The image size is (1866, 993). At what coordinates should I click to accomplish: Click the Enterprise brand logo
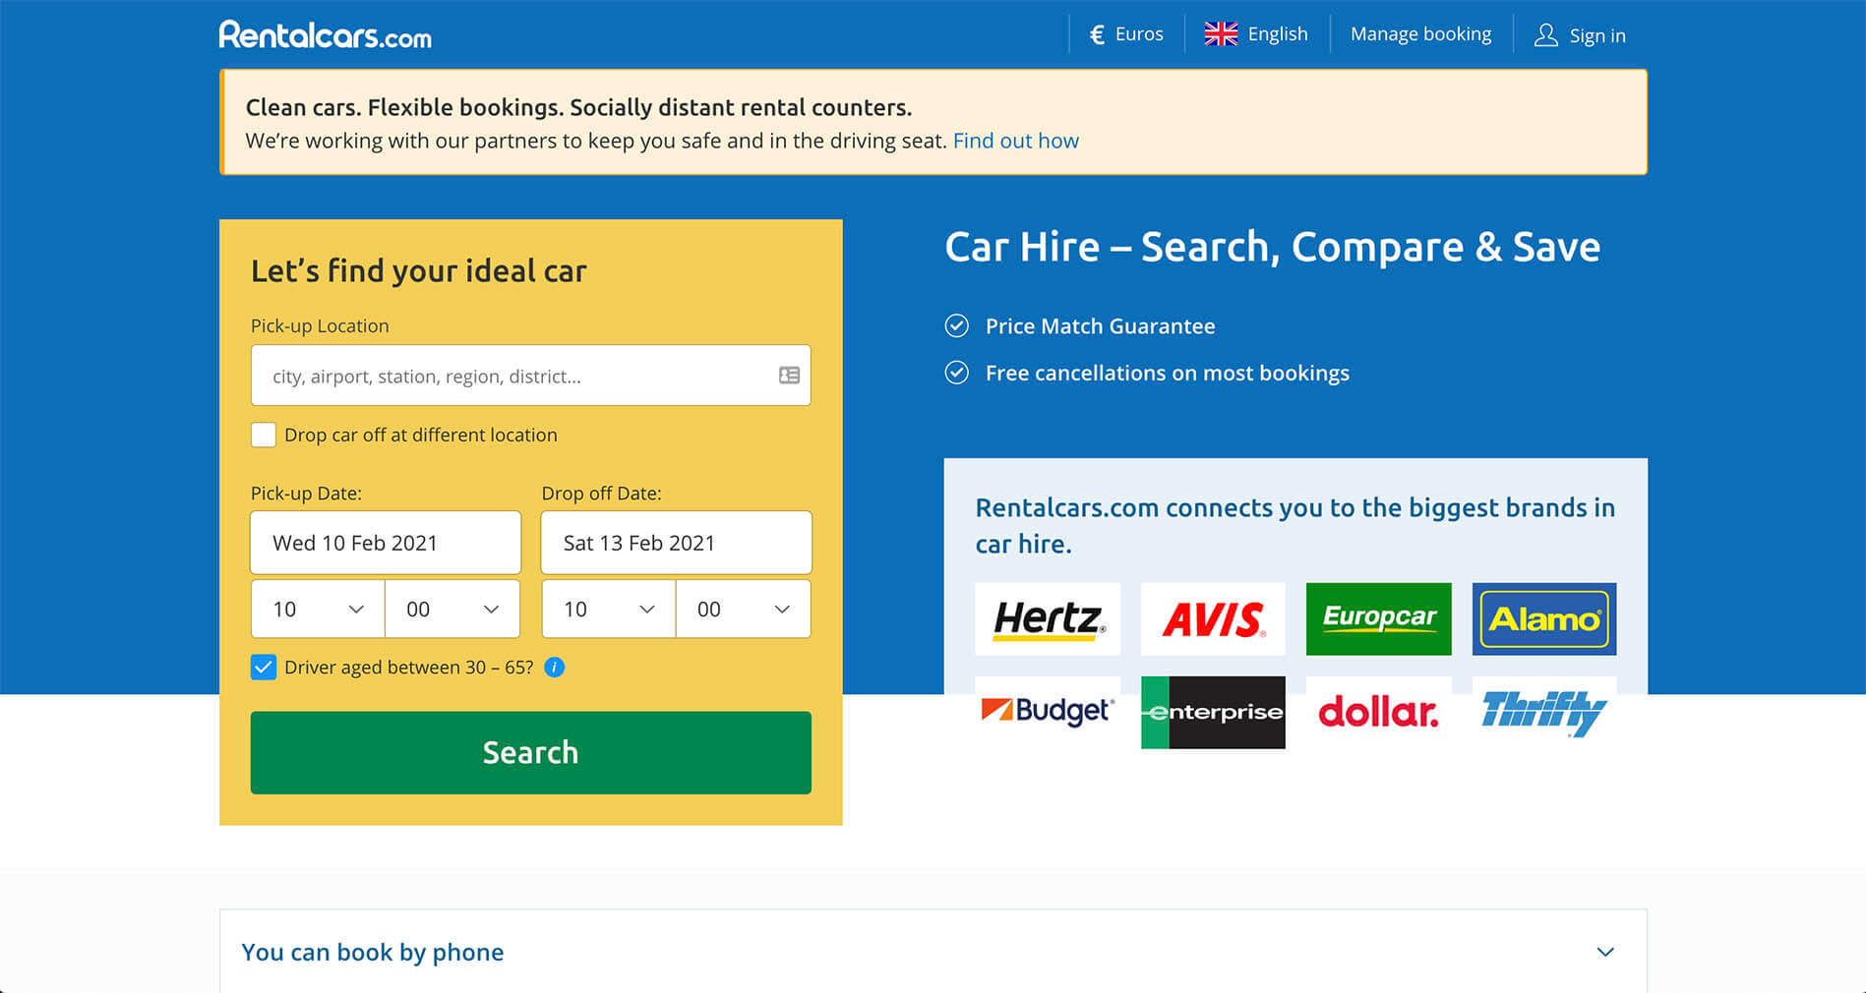point(1213,712)
